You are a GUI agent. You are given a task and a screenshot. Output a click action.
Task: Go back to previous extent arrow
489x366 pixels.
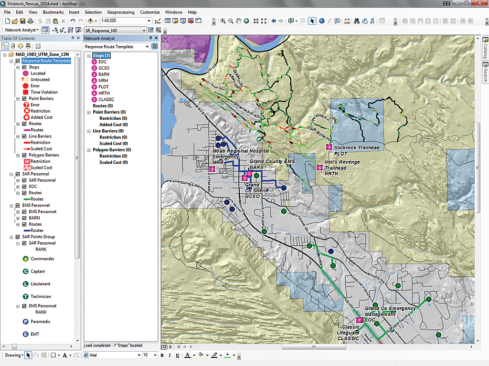[x=274, y=21]
